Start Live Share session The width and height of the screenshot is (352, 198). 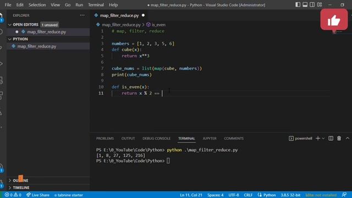click(38, 195)
